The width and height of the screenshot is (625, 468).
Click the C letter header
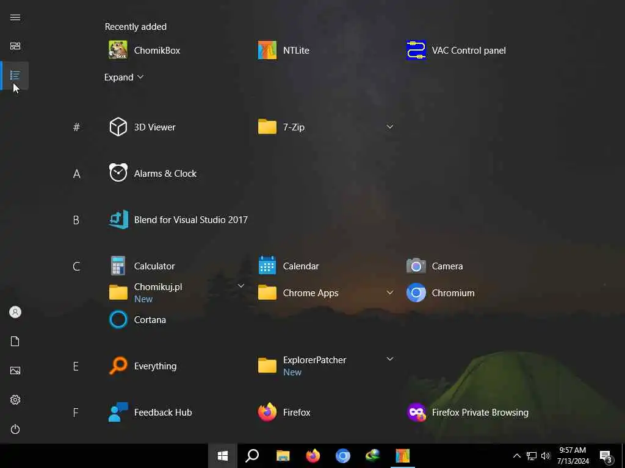[x=76, y=266]
